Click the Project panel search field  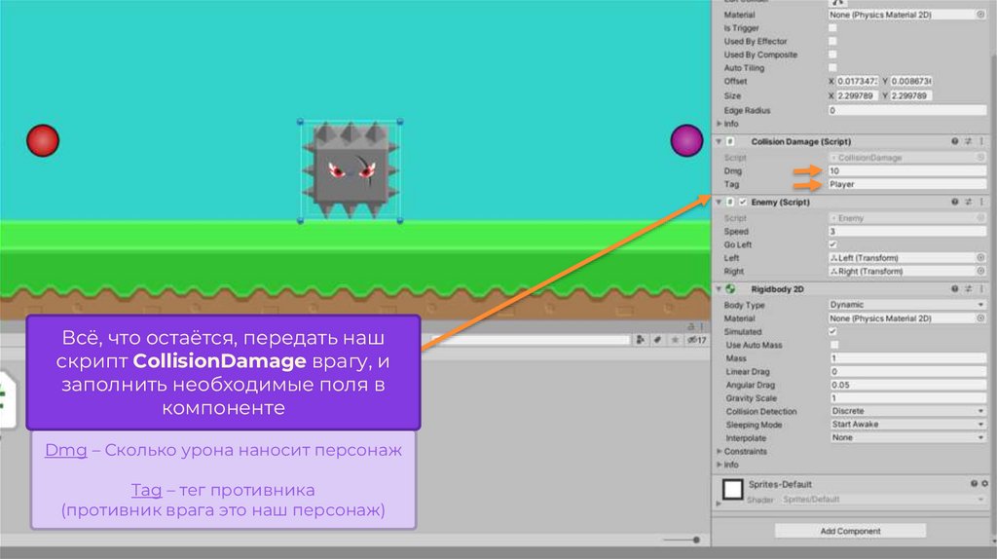[x=531, y=340]
